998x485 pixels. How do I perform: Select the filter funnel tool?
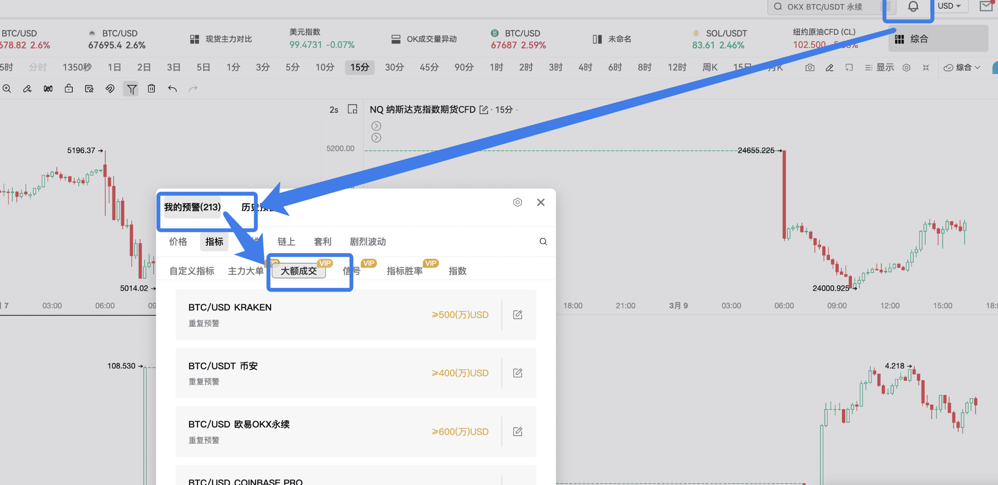click(x=131, y=89)
